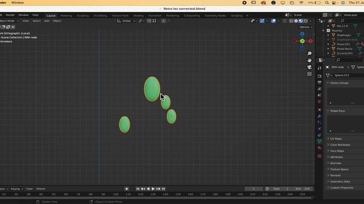Open shading options dropdown arrow
The image size is (364, 204).
(311, 21)
